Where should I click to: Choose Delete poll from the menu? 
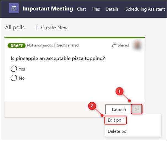click(118, 131)
